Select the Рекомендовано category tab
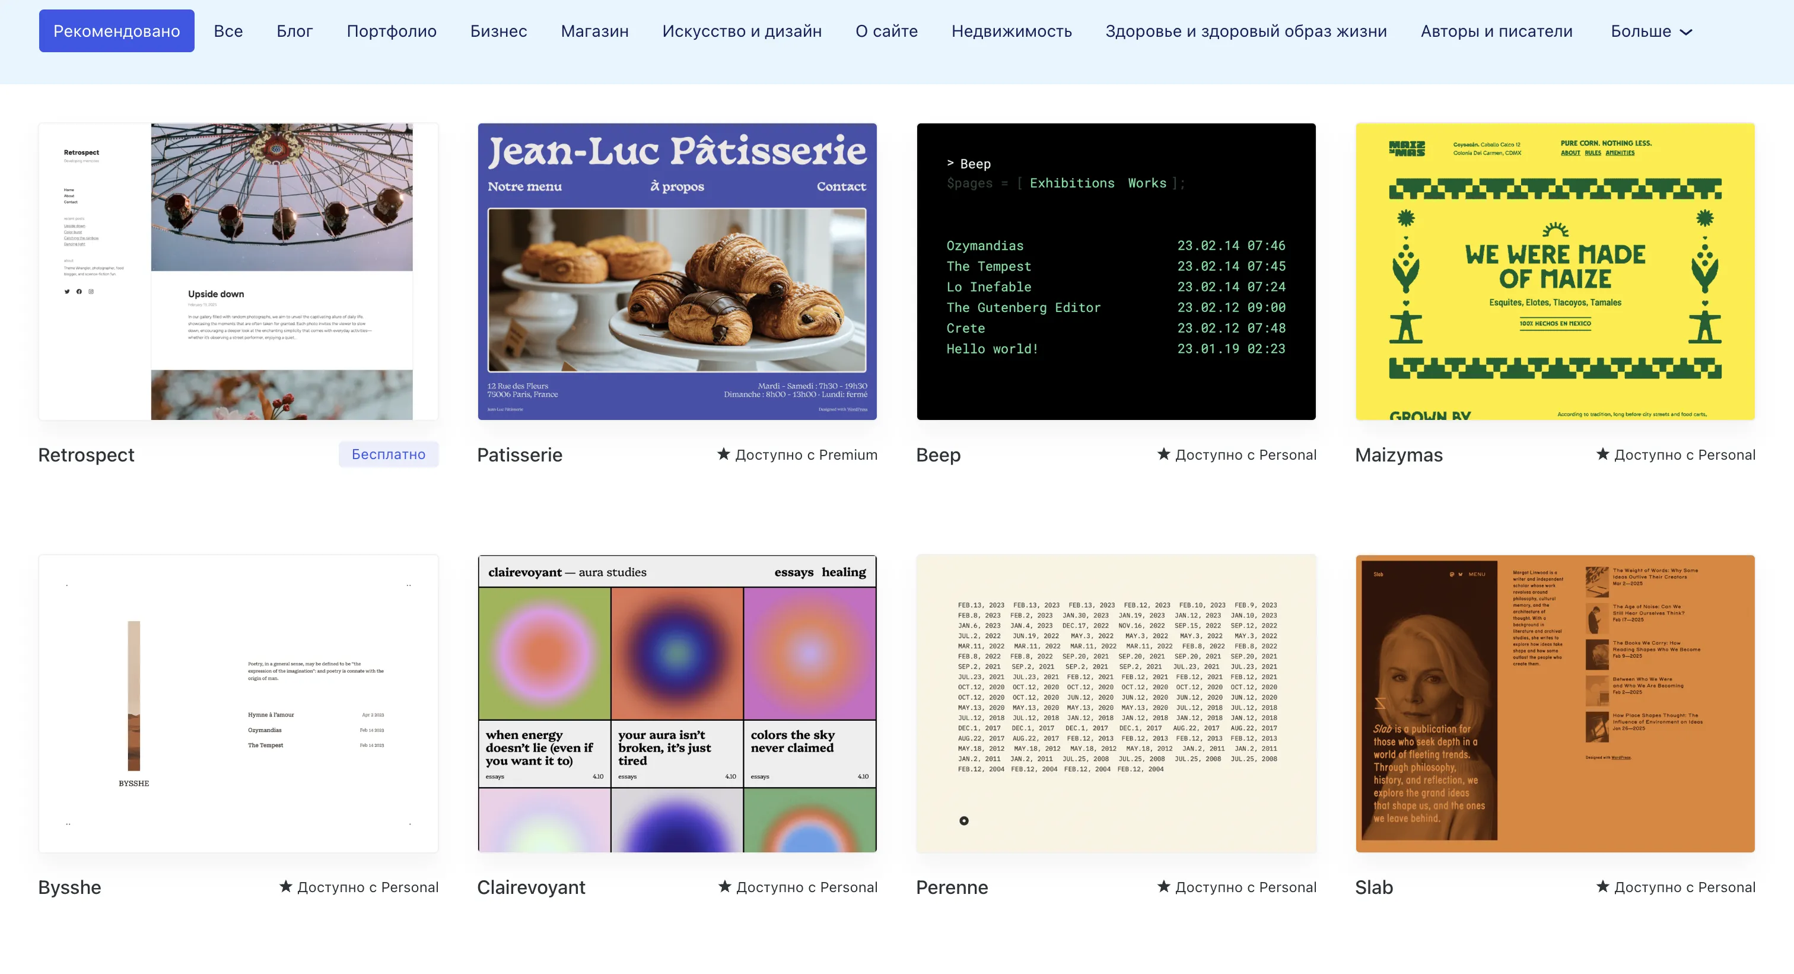1794x974 pixels. (x=116, y=31)
